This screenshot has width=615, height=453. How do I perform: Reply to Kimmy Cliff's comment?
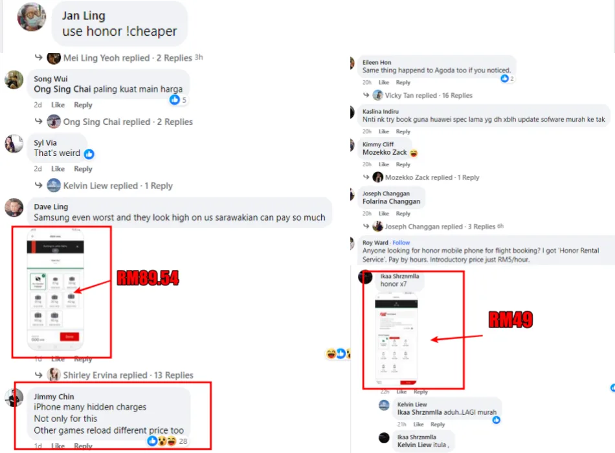tap(403, 164)
